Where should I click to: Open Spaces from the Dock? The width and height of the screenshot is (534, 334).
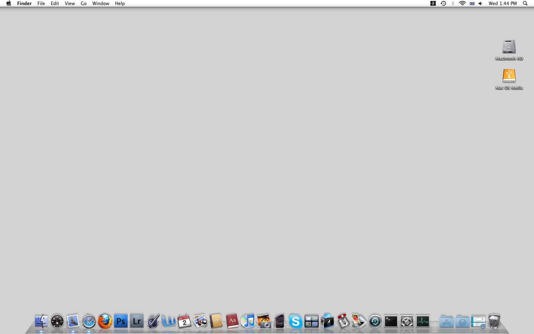(x=311, y=321)
